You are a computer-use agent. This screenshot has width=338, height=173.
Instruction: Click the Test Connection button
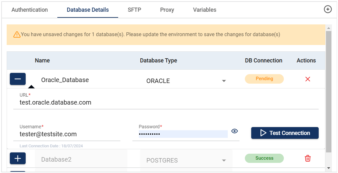point(285,133)
